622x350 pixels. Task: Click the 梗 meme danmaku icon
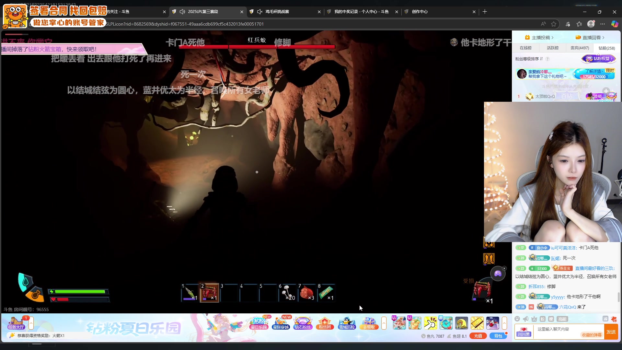point(551,319)
